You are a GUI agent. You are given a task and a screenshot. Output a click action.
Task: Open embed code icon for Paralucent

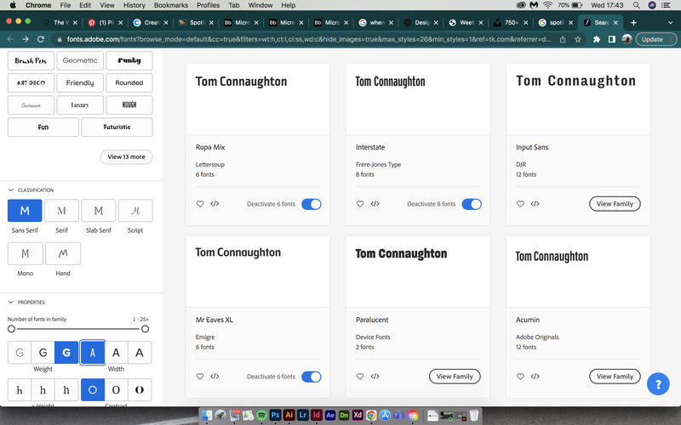[x=375, y=377]
